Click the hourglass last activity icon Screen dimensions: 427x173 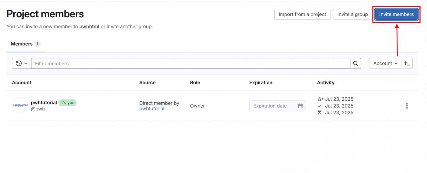320,113
